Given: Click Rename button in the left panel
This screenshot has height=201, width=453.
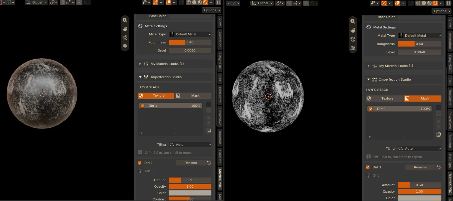Looking at the screenshot, I should coord(191,163).
